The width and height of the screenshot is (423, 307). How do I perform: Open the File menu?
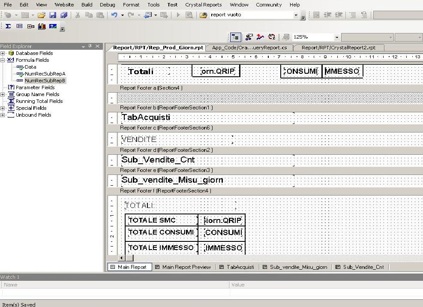(x=8, y=5)
